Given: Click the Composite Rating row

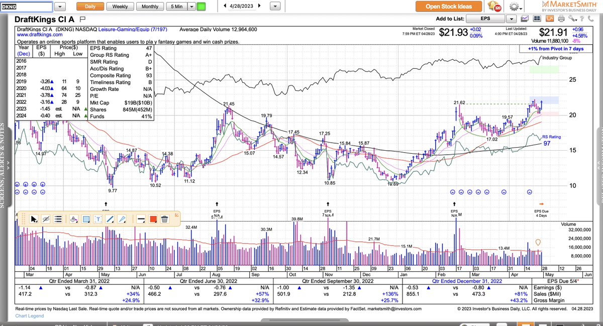Looking at the screenshot, I should 120,76.
